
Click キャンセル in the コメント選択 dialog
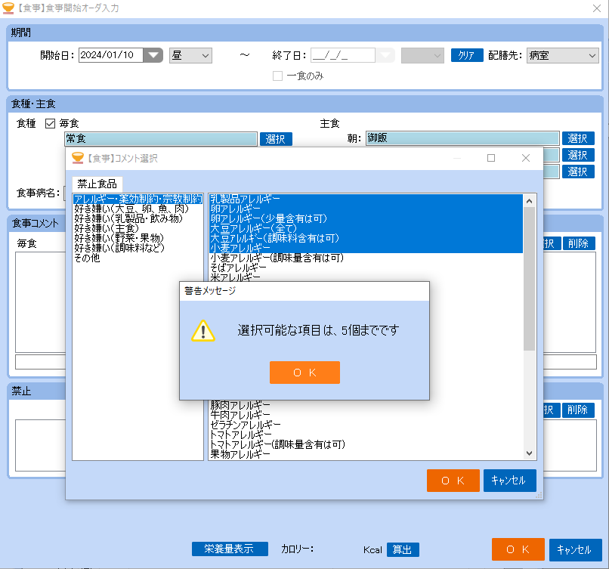(x=509, y=481)
